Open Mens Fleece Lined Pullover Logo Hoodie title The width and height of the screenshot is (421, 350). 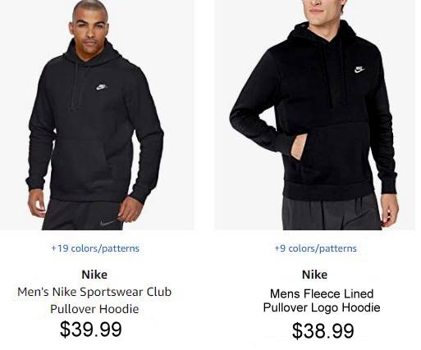322,301
